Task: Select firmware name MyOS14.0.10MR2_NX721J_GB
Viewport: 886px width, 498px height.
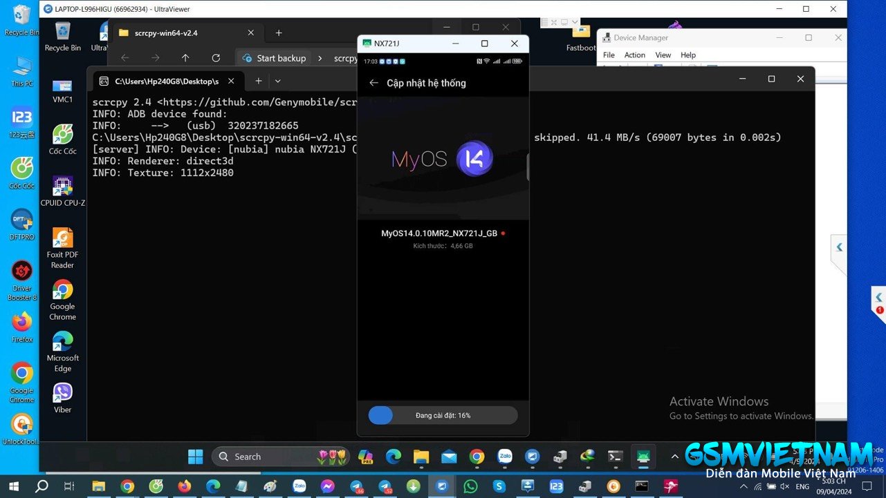Action: (x=439, y=233)
